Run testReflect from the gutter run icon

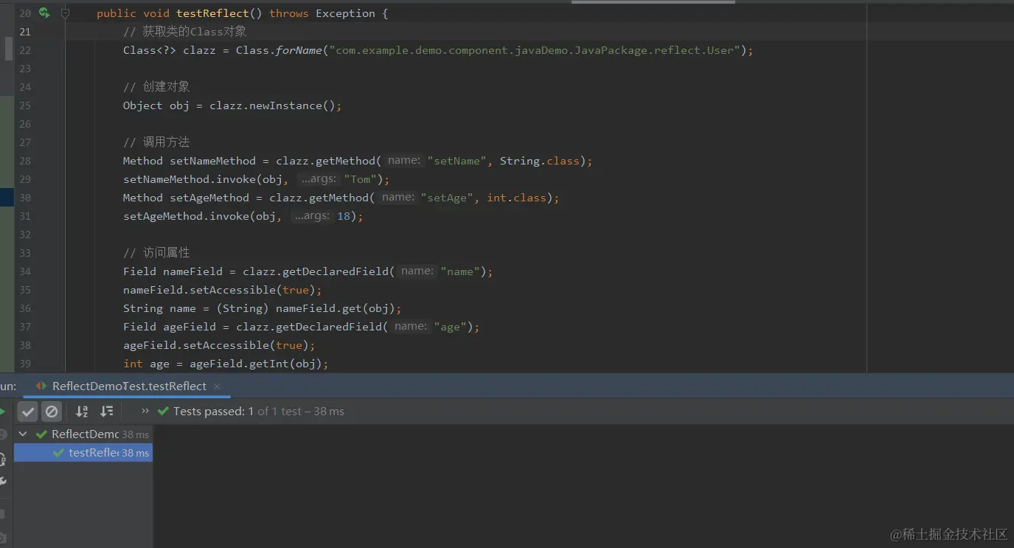44,13
